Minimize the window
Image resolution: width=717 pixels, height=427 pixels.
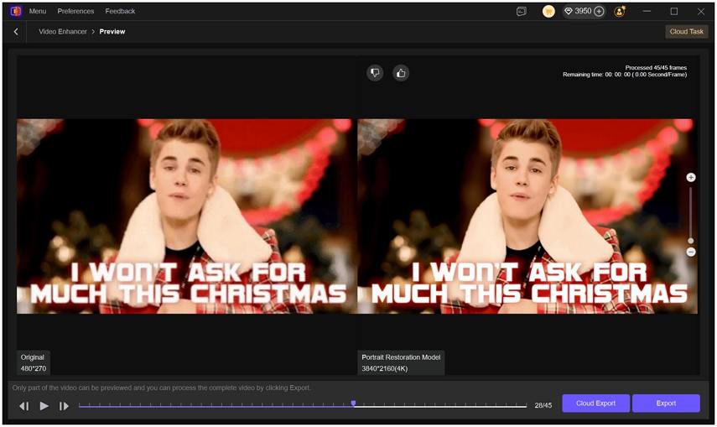tap(647, 11)
